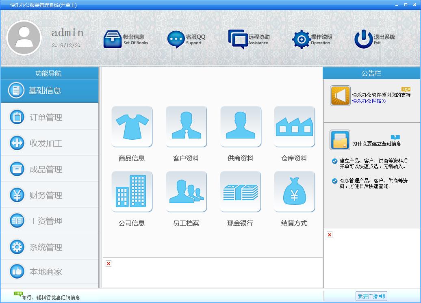Viewport: 421px width, 303px height.
Task: Open 订单管理 navigation section
Action: point(50,117)
